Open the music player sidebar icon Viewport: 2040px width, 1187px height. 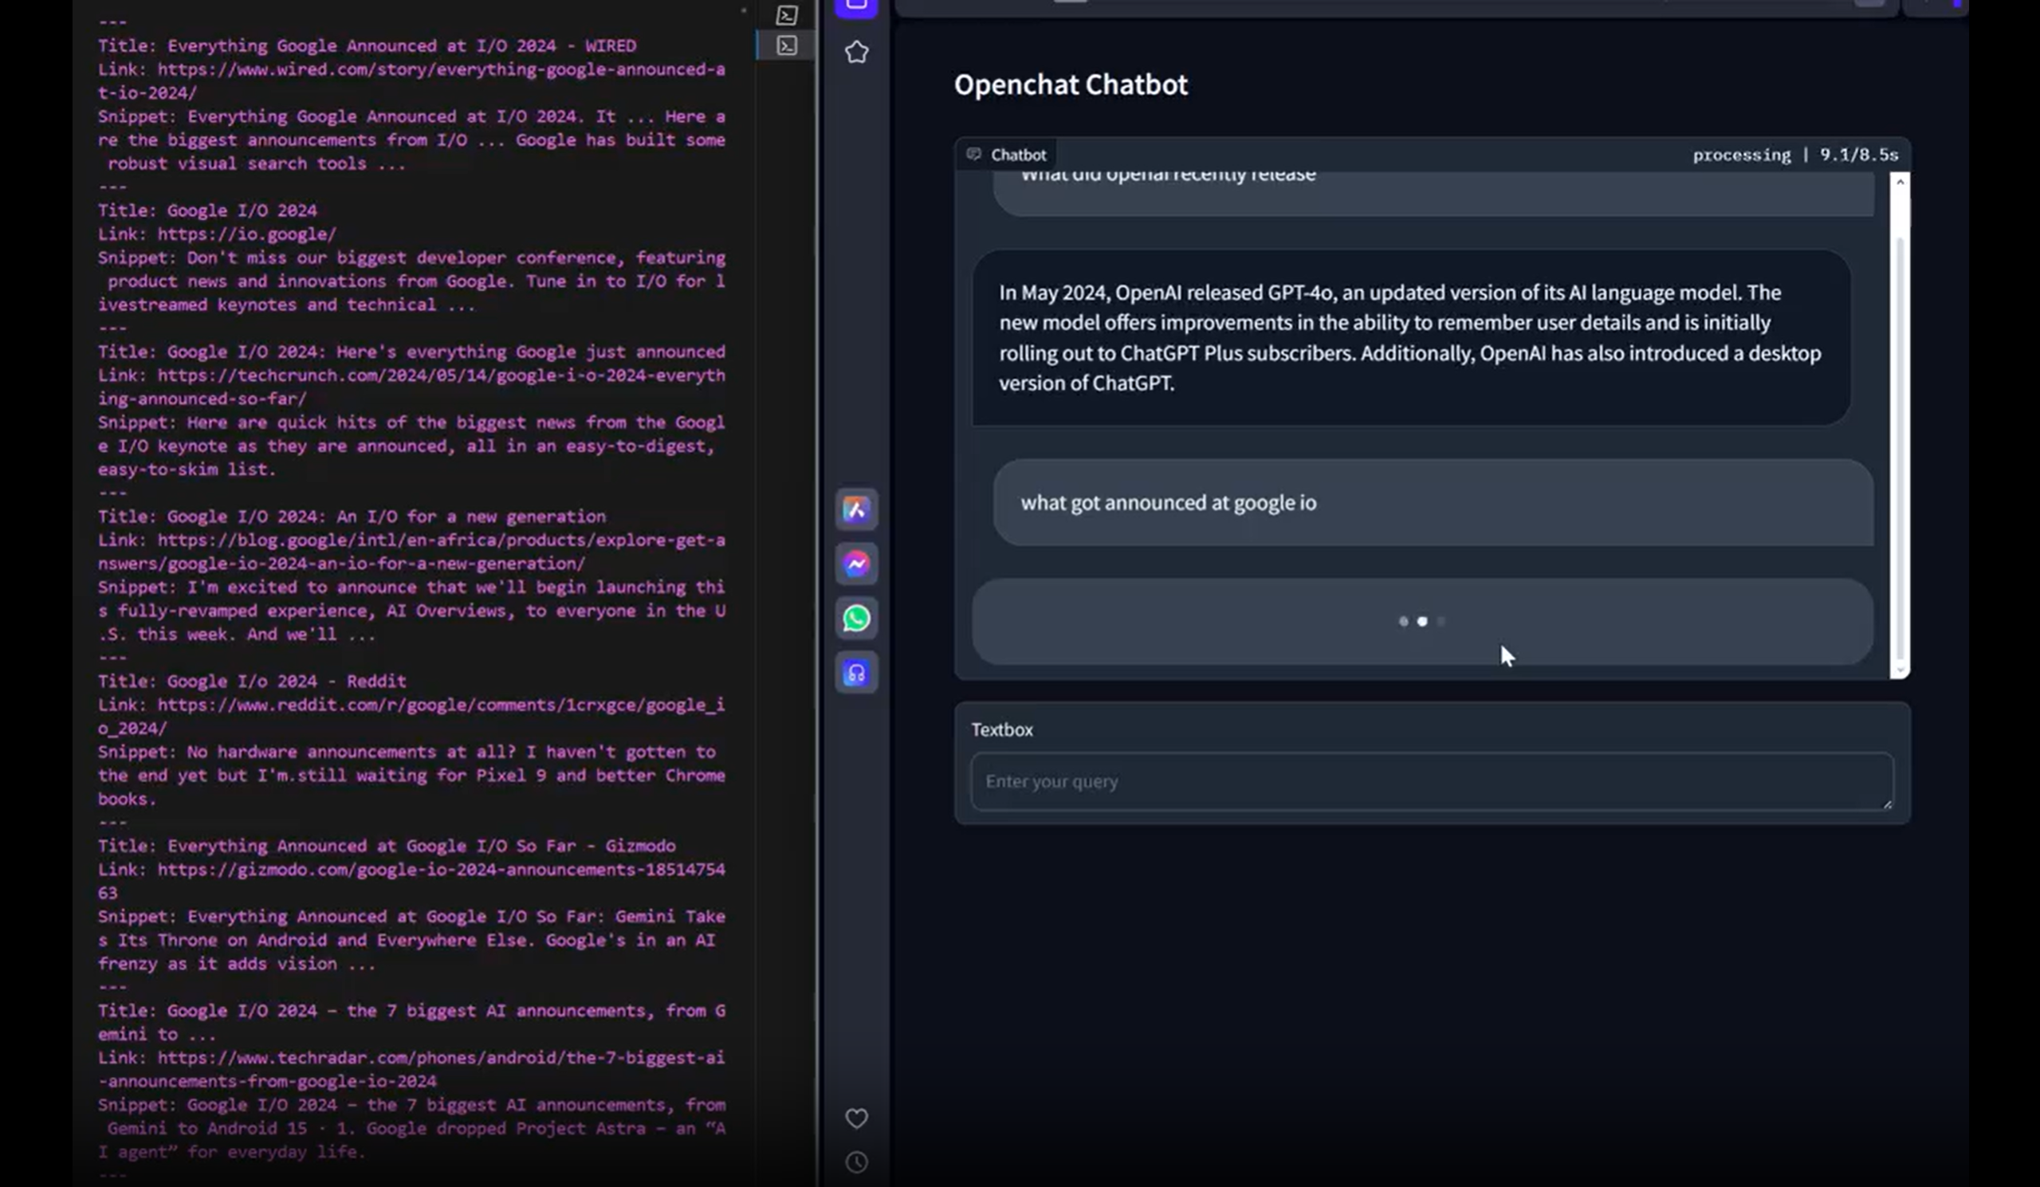coord(856,673)
